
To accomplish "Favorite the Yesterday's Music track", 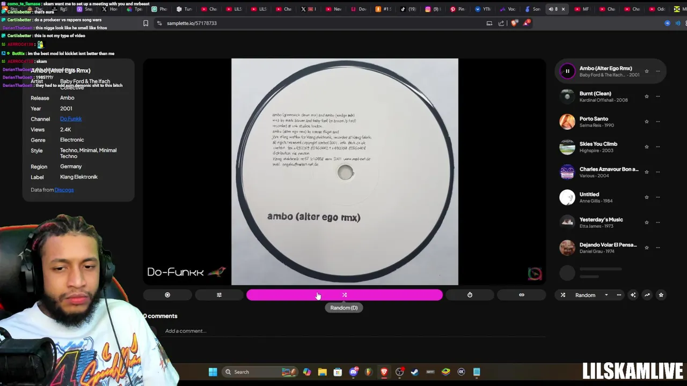I will (x=646, y=222).
